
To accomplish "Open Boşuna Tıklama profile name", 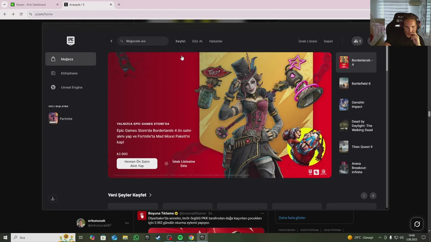I will pyautogui.click(x=161, y=213).
